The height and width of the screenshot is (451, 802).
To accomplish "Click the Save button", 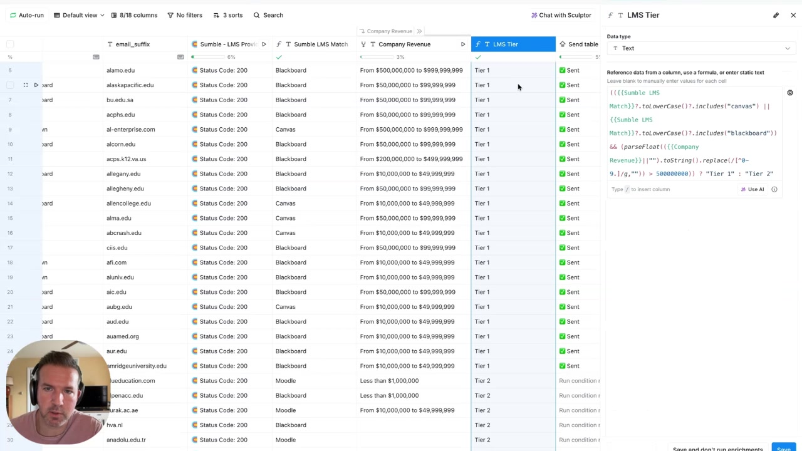I will [x=783, y=448].
